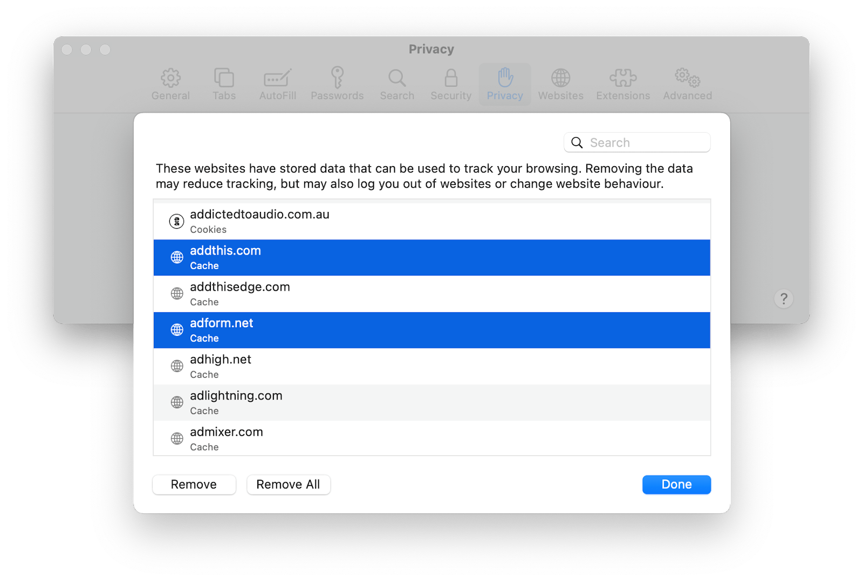Select the addictedtoaudio.com.au entry
The image size is (863, 584).
432,221
